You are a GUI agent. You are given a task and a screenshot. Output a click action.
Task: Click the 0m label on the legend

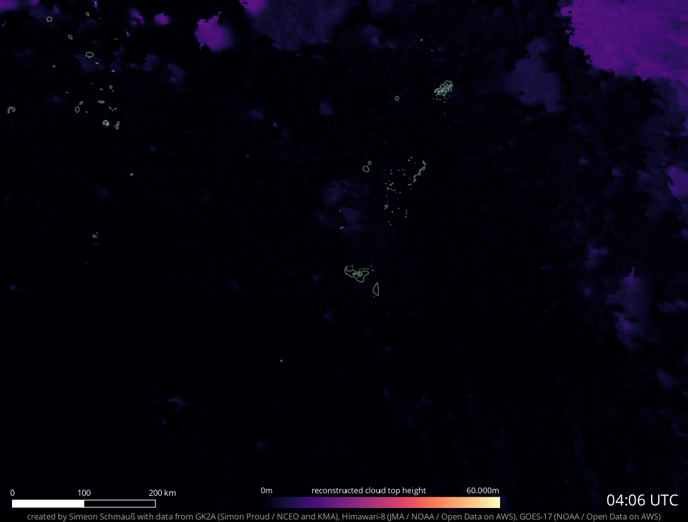(266, 490)
